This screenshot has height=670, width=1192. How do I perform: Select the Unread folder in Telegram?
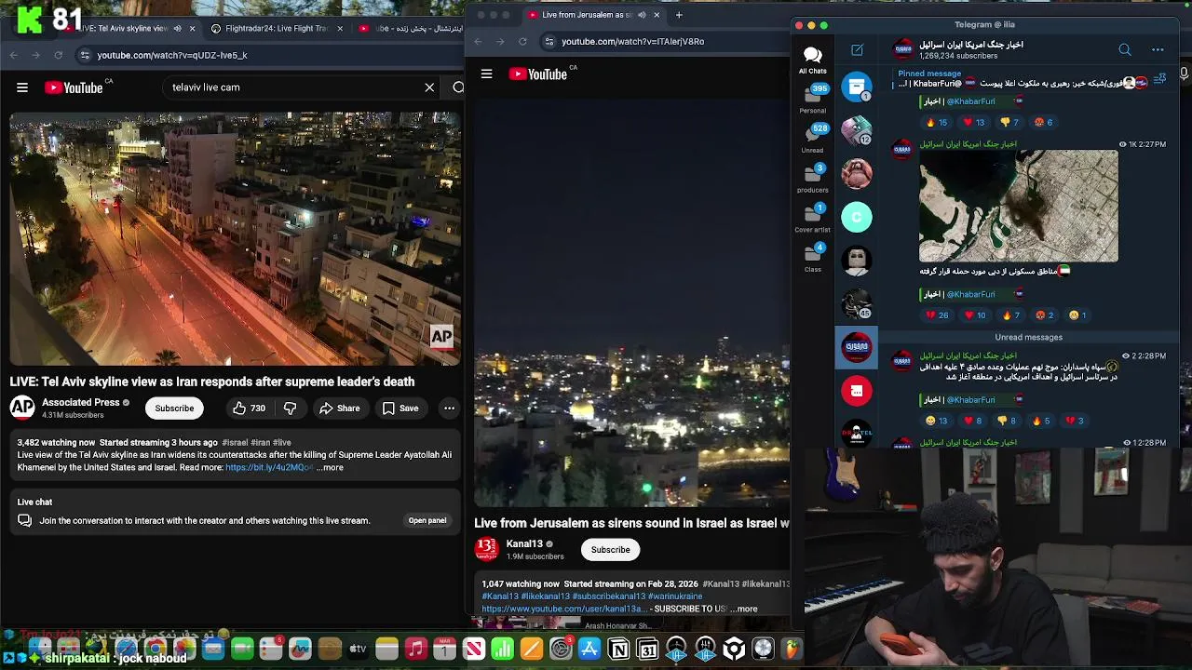[812, 139]
